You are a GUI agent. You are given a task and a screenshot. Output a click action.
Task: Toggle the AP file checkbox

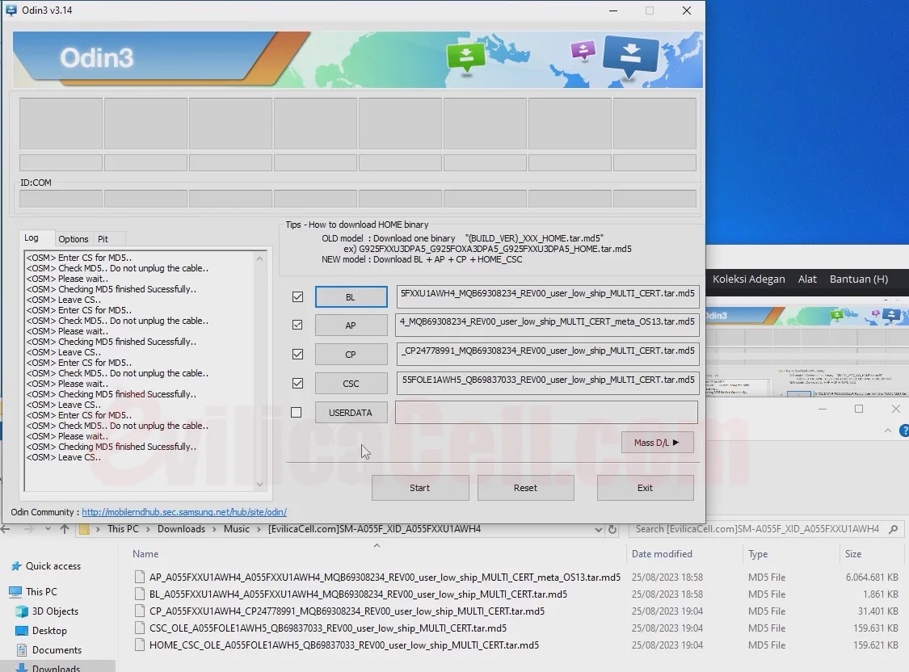(x=297, y=325)
